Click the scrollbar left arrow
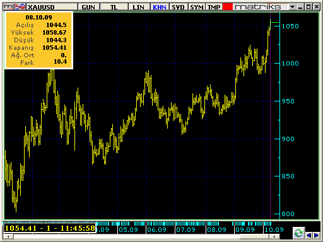The image size is (323, 242). 8,236
